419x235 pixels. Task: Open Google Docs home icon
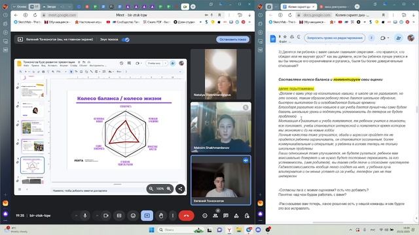click(272, 39)
